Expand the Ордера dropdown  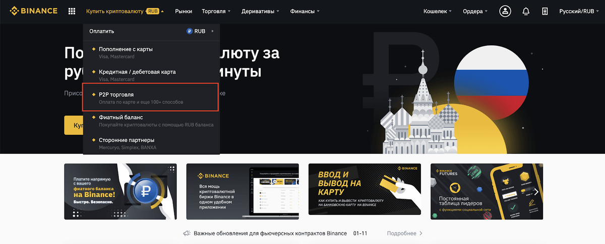click(x=475, y=11)
